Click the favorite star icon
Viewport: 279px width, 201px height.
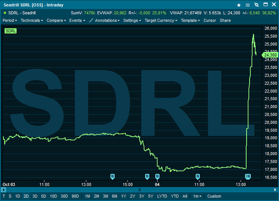click(239, 5)
